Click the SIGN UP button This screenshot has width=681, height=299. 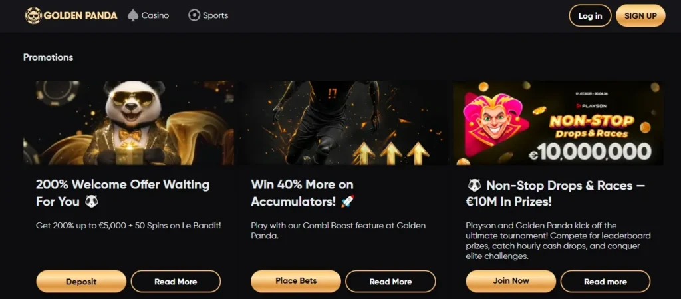coord(640,15)
